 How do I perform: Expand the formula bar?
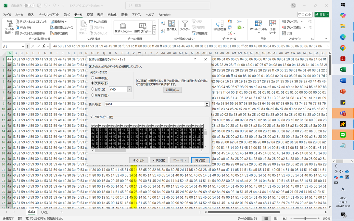click(x=328, y=46)
